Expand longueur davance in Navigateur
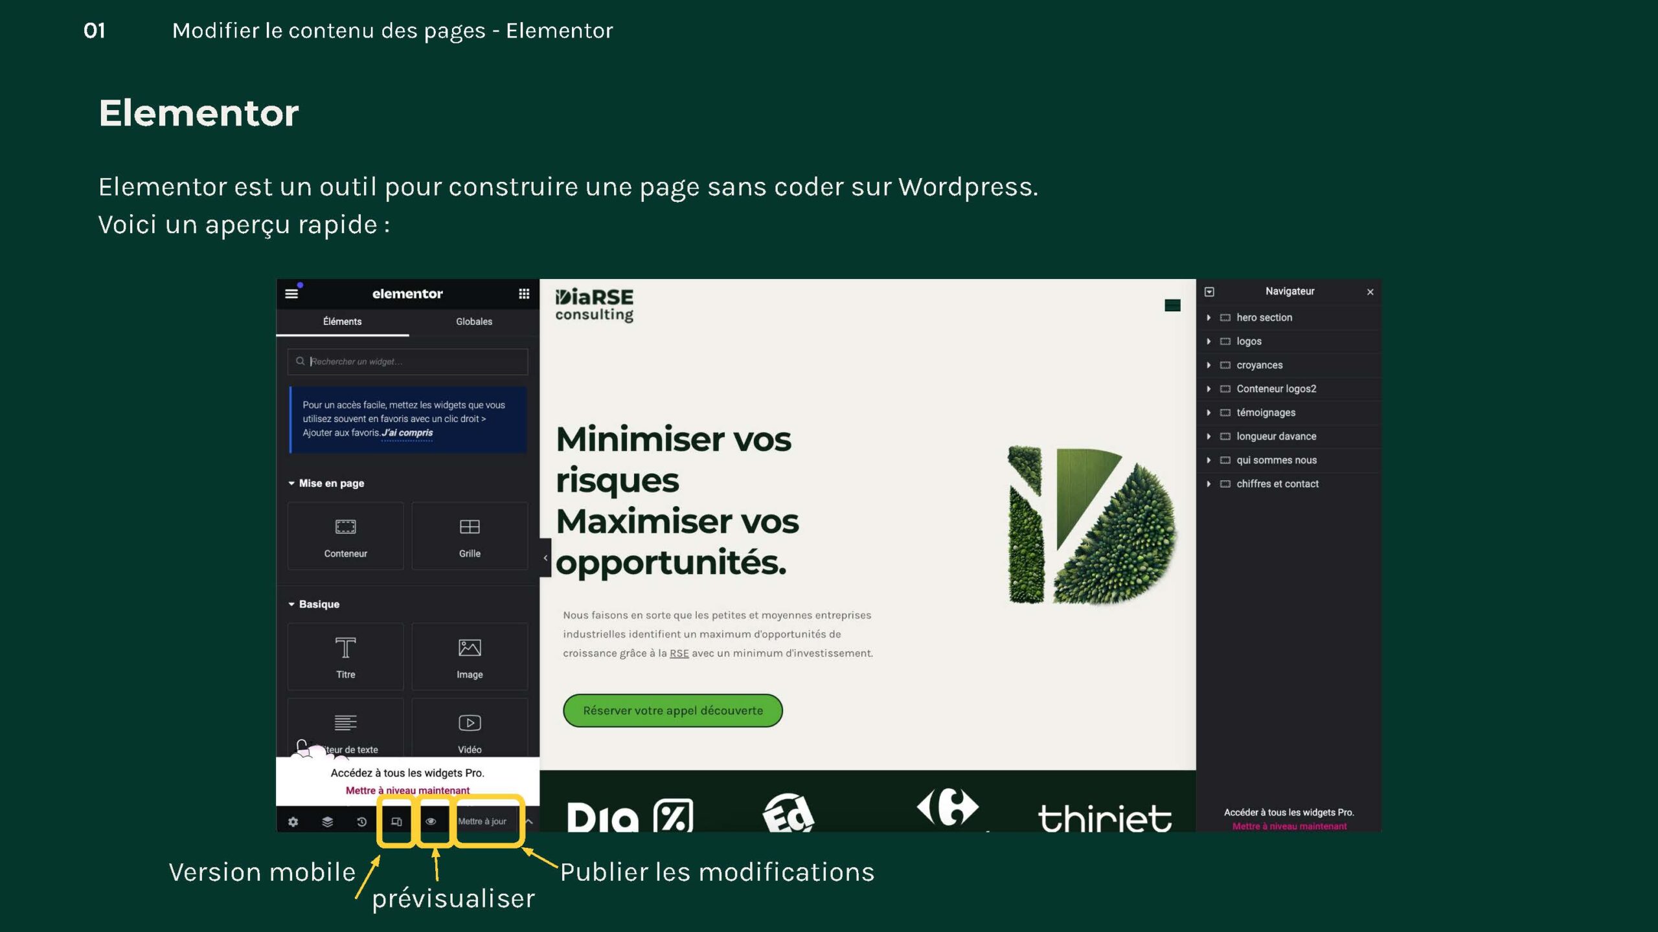Viewport: 1658px width, 932px height. (x=1209, y=436)
